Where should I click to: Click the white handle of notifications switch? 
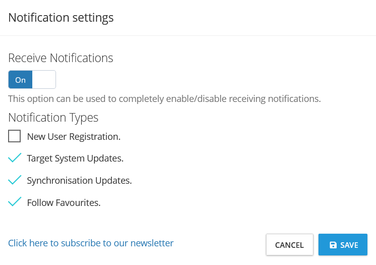[x=44, y=80]
